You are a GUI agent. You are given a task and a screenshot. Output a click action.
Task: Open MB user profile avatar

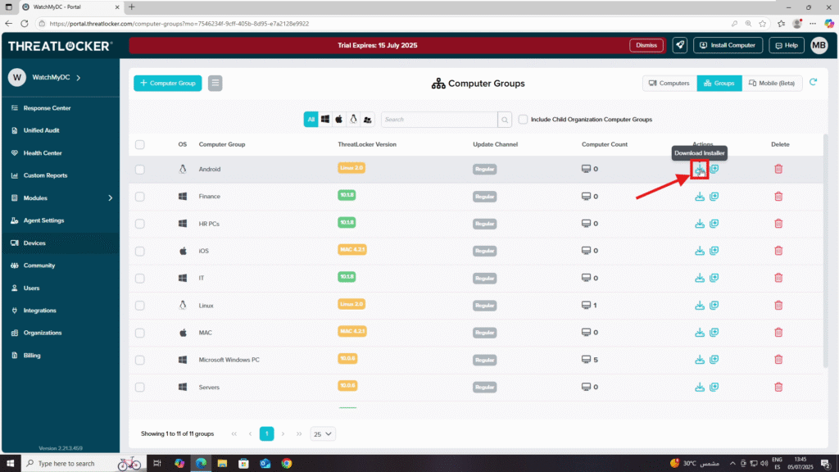coord(819,46)
